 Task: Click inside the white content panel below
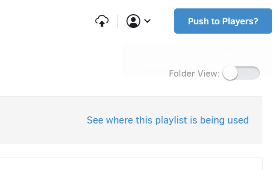click(x=131, y=164)
